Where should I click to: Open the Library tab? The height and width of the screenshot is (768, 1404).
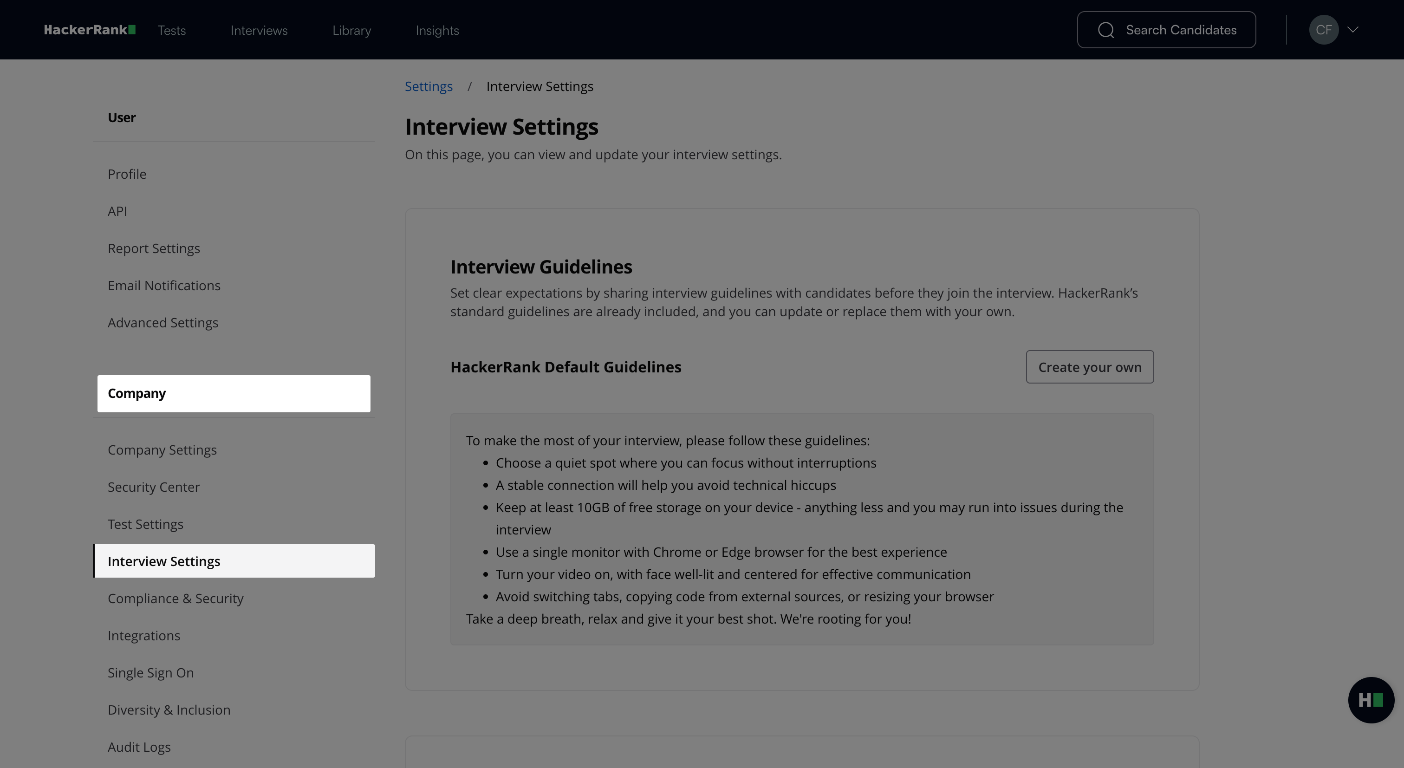(351, 31)
